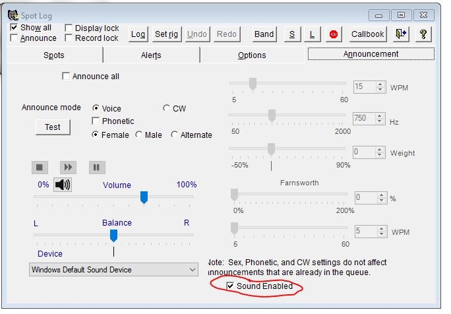Toggle the Sound Enabled checkbox

[x=230, y=286]
